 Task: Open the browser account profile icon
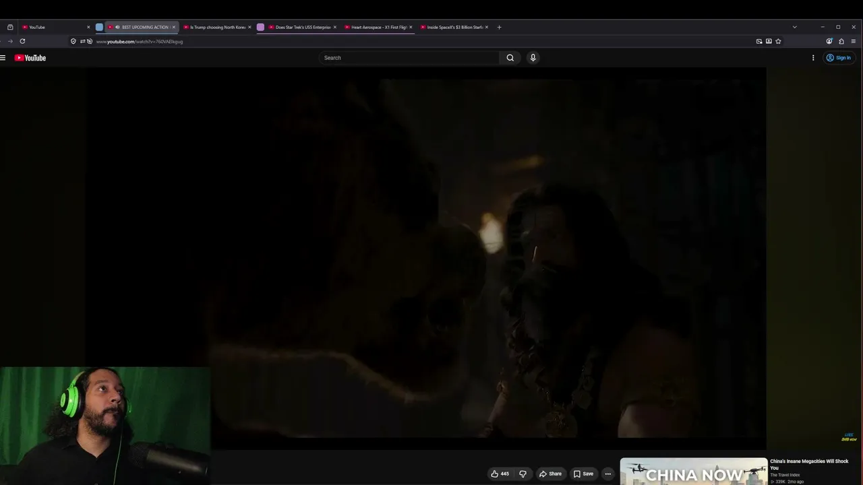coord(829,41)
